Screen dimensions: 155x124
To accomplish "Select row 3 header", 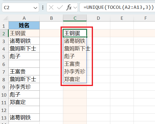I will 4,41.
